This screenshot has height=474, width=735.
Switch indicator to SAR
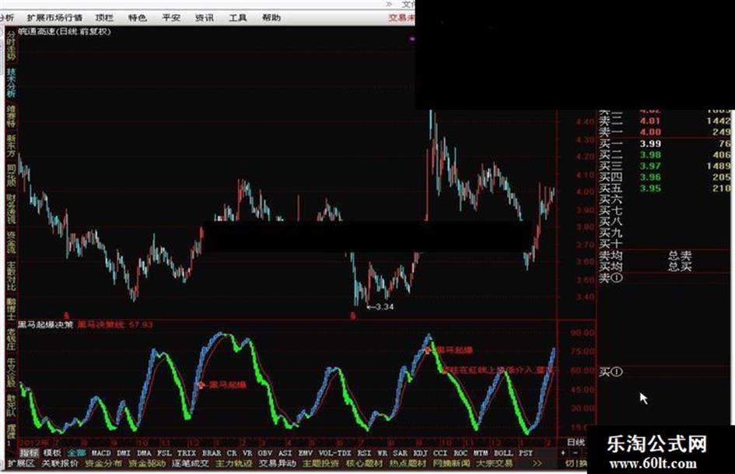tap(401, 453)
